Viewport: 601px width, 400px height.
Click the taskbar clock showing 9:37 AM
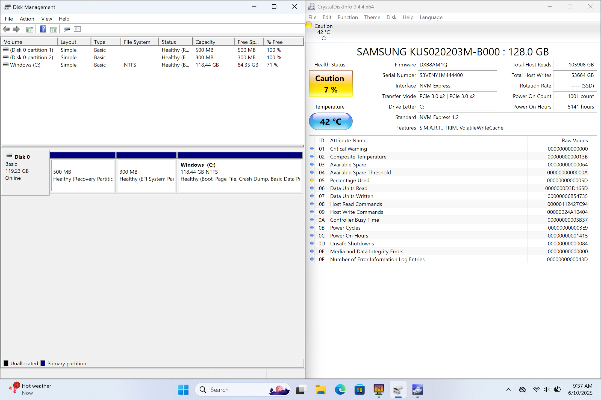(580, 389)
